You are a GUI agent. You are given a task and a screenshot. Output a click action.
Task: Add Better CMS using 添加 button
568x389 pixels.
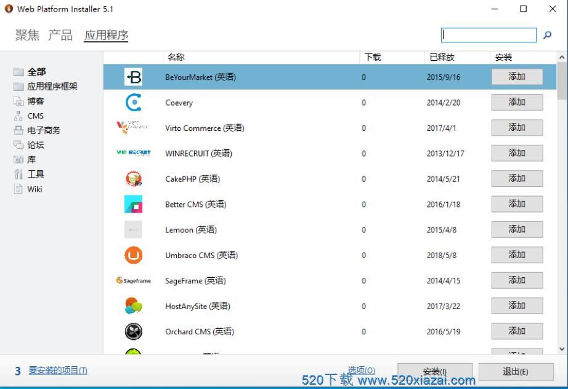(x=517, y=203)
